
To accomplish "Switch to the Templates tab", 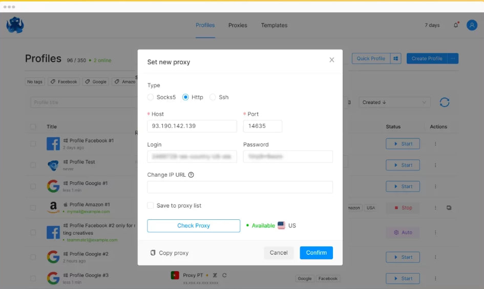I will [274, 25].
